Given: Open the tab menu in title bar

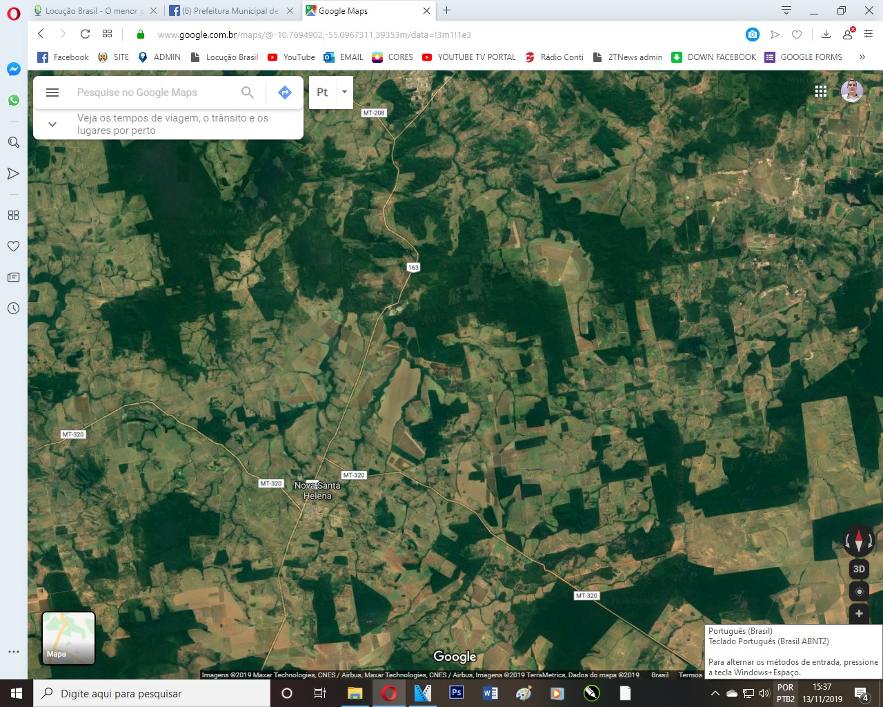Looking at the screenshot, I should (x=786, y=10).
